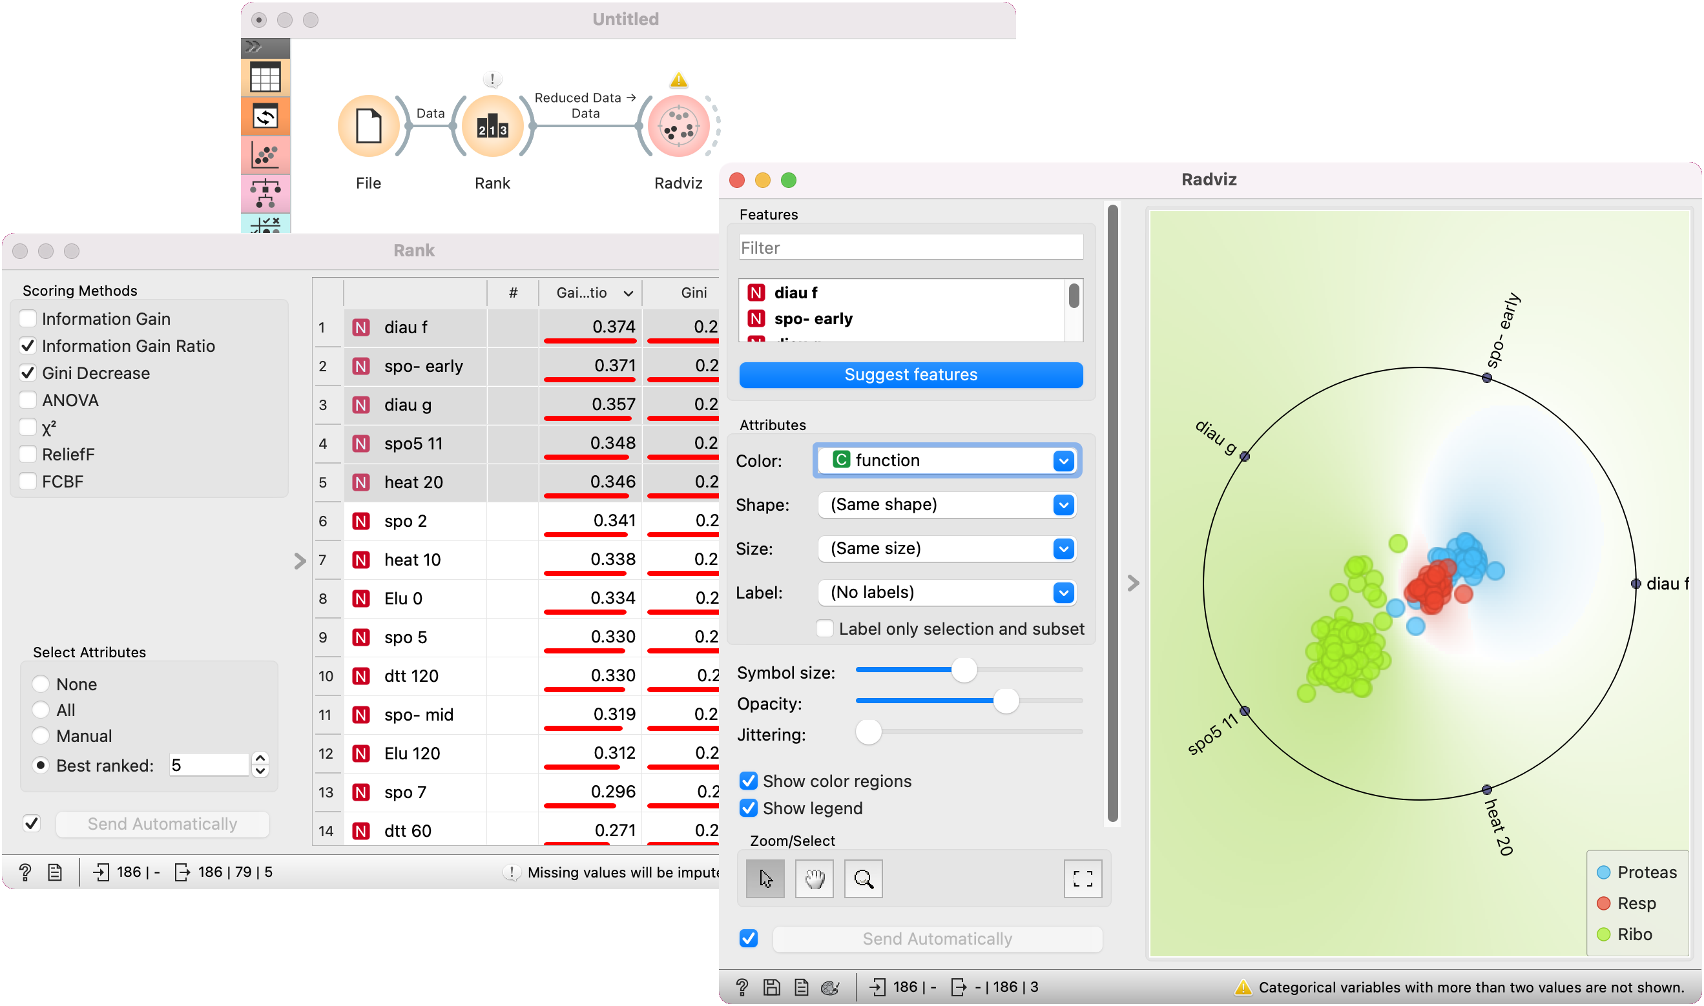Click Radviz input data summary icon
The height and width of the screenshot is (1006, 1704).
tap(877, 987)
